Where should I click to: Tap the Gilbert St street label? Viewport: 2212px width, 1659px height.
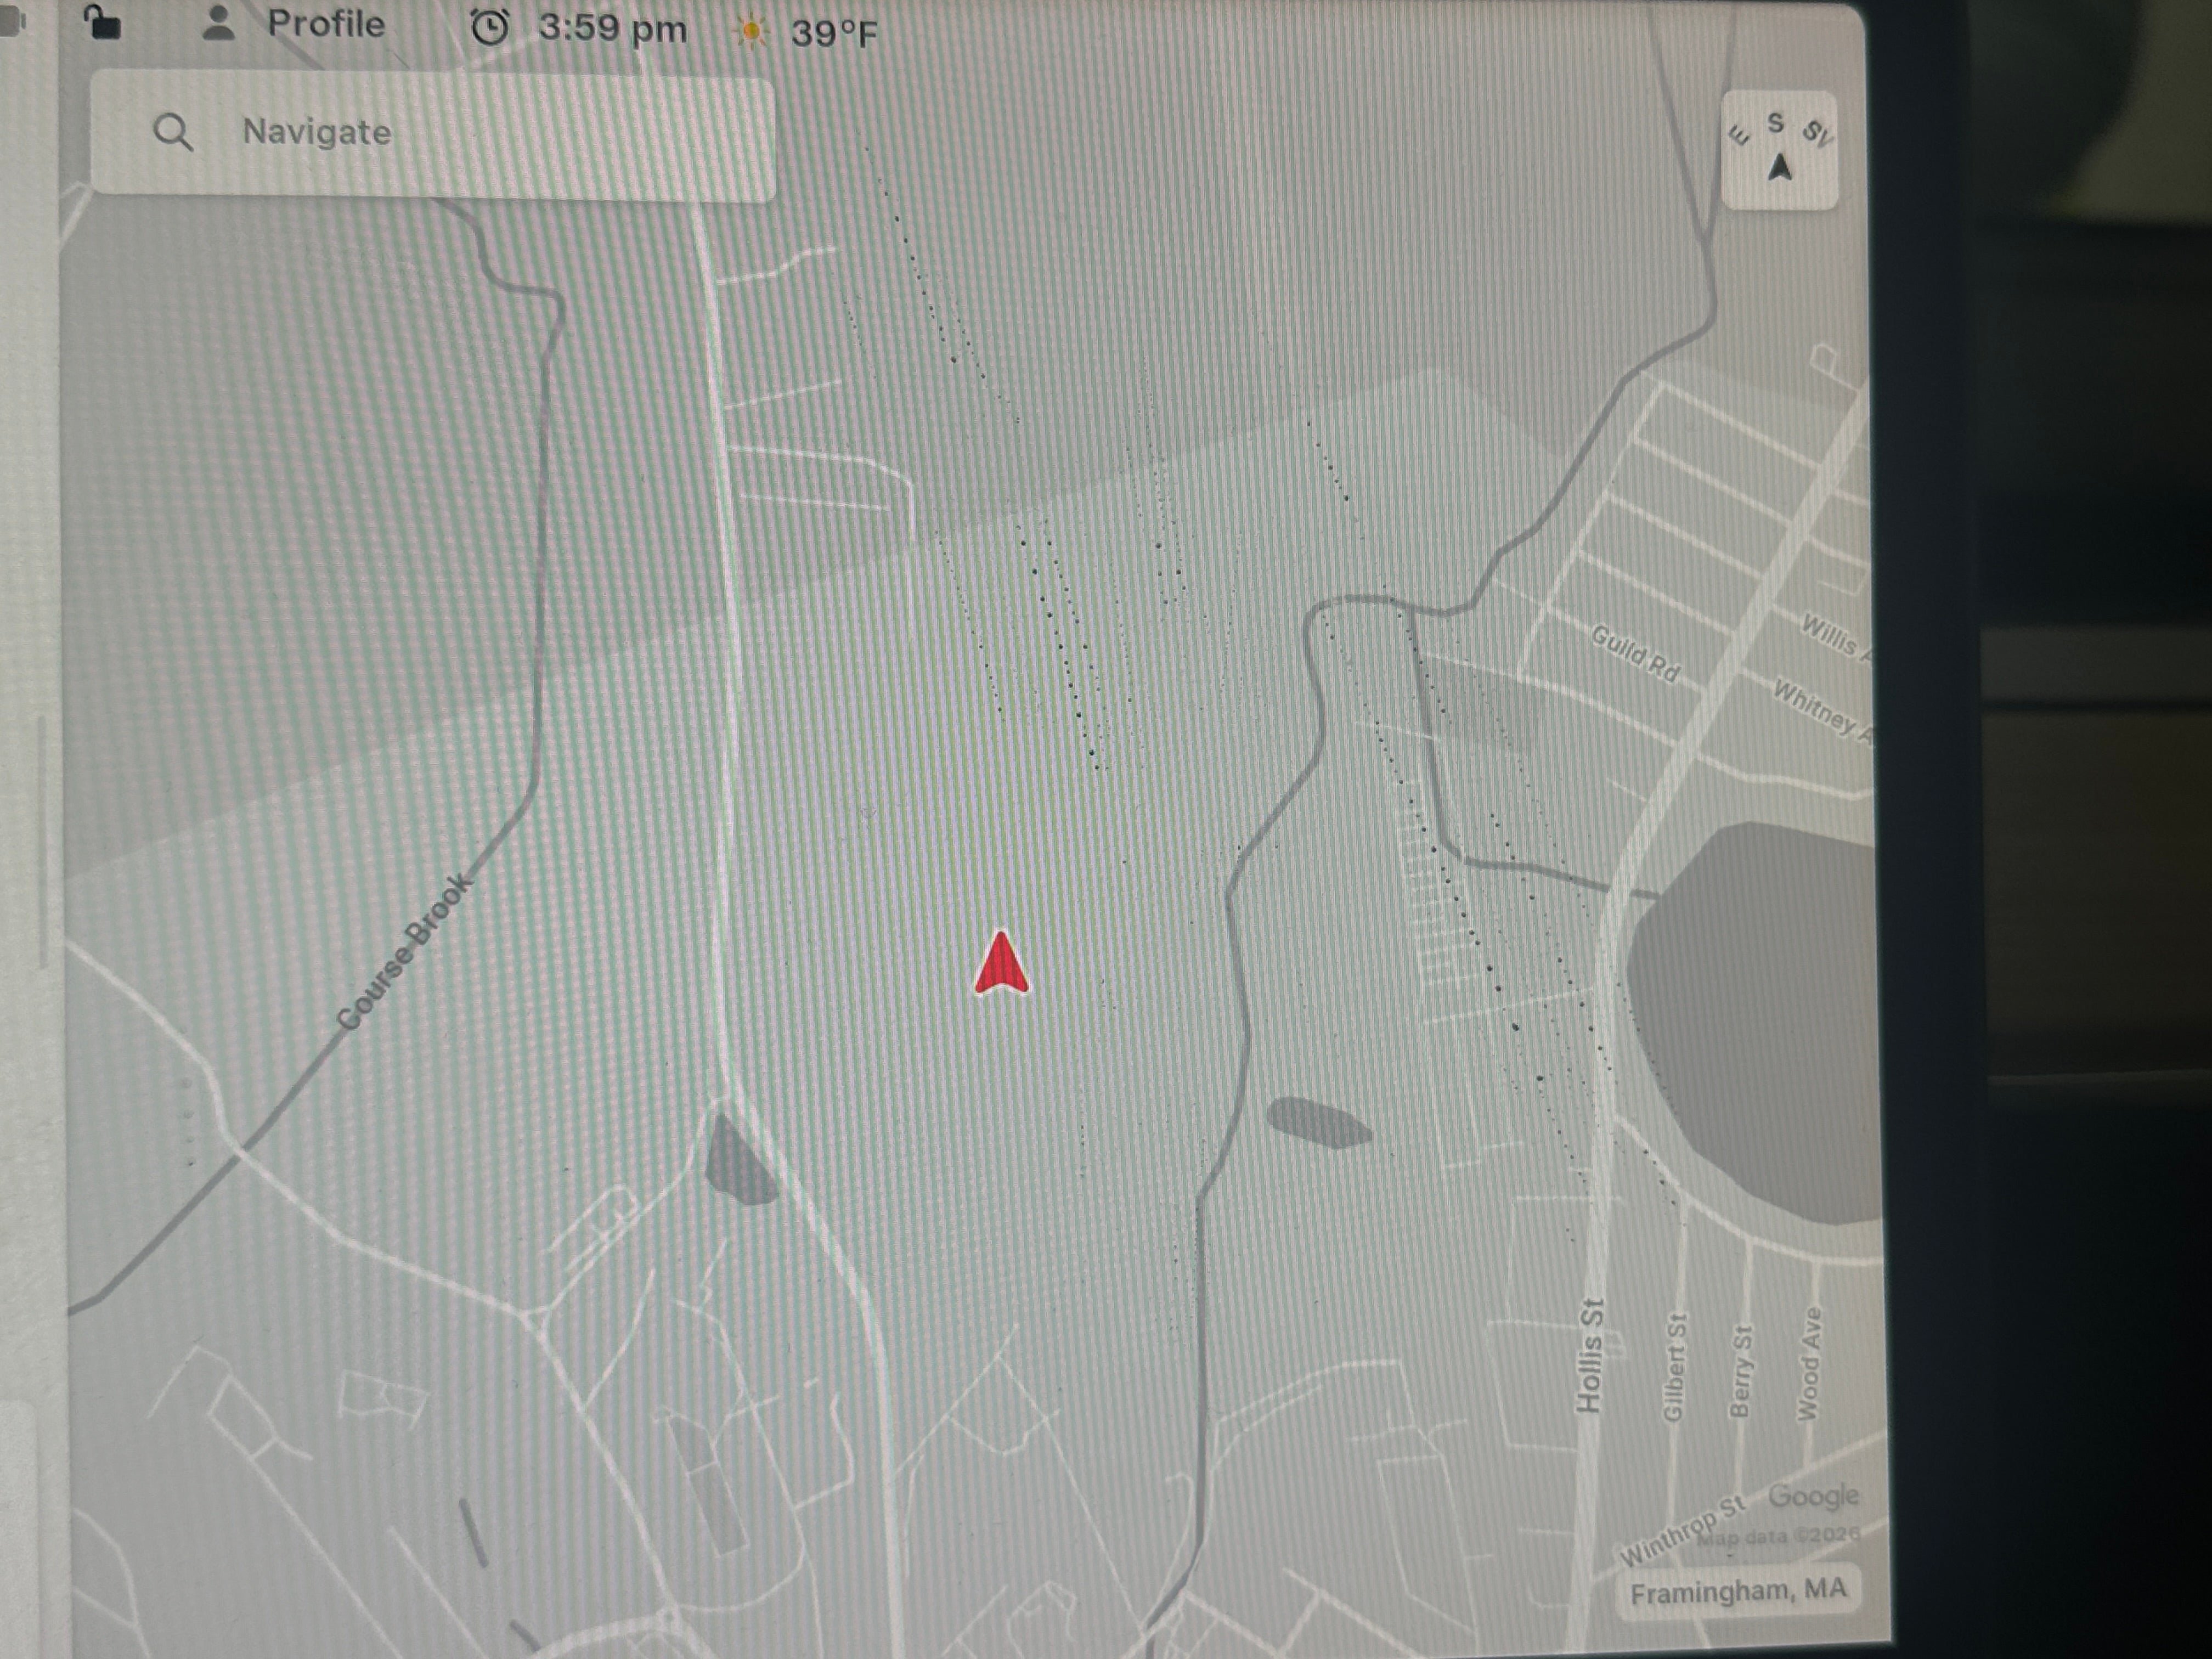[1674, 1366]
